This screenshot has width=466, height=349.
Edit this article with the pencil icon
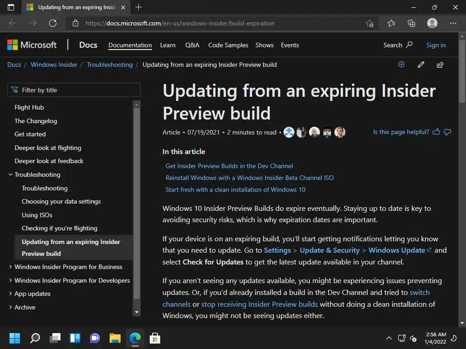tap(421, 65)
